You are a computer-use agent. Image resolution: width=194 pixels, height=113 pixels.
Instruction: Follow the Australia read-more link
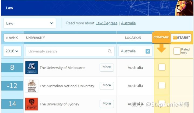point(128,23)
